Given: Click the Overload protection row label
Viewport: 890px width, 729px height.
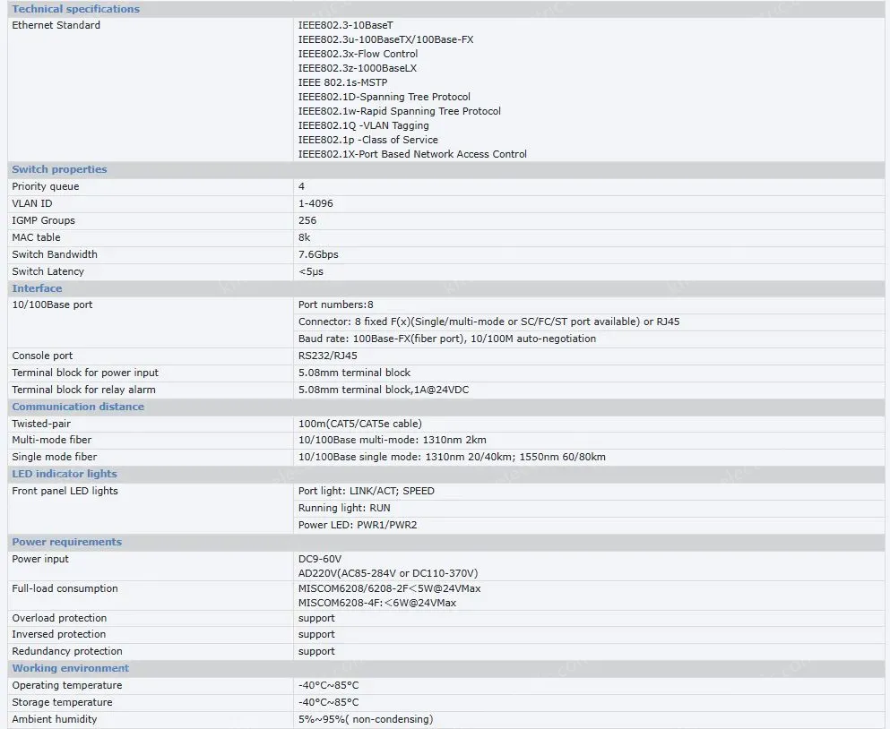Looking at the screenshot, I should coord(59,618).
